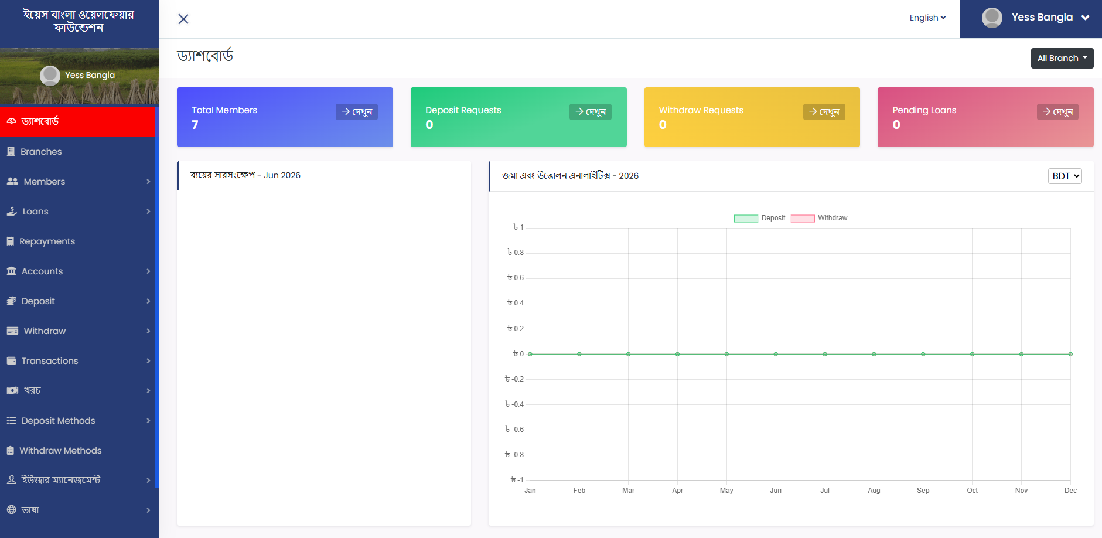Screen dimensions: 1102x538
Task: Close the sidebar with the X icon
Action: [183, 19]
